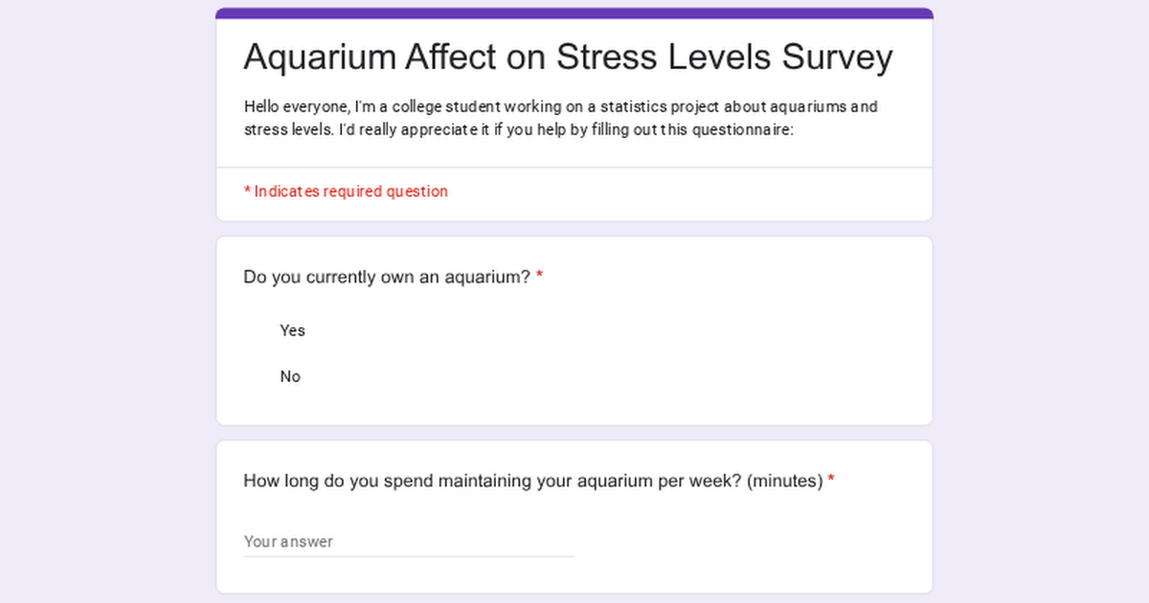Click the red asterisk after the aquarium ownership question
Viewport: 1149px width, 603px height.
coord(539,278)
